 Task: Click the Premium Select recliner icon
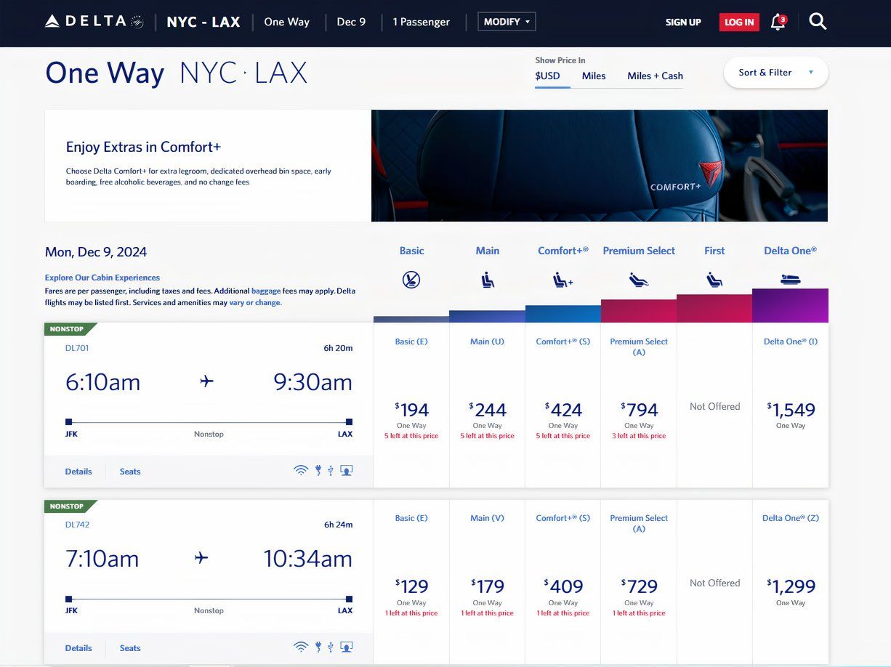tap(639, 280)
